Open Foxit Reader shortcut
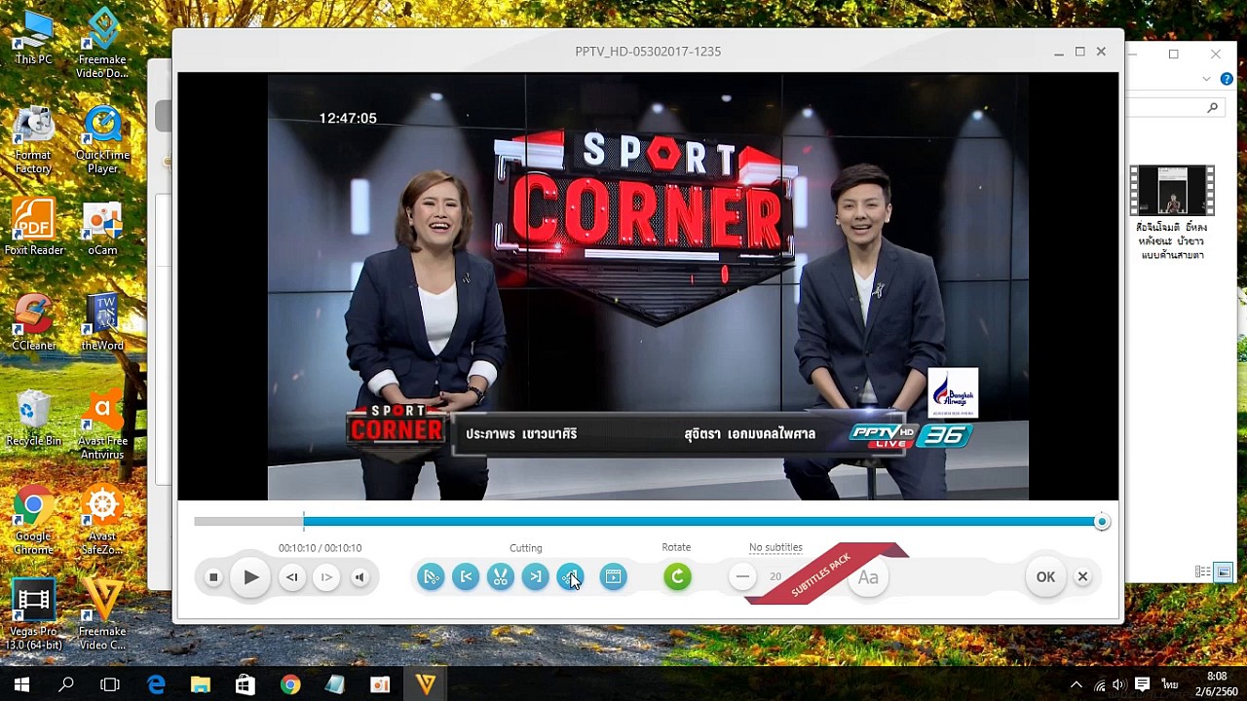The width and height of the screenshot is (1247, 701). pos(33,228)
